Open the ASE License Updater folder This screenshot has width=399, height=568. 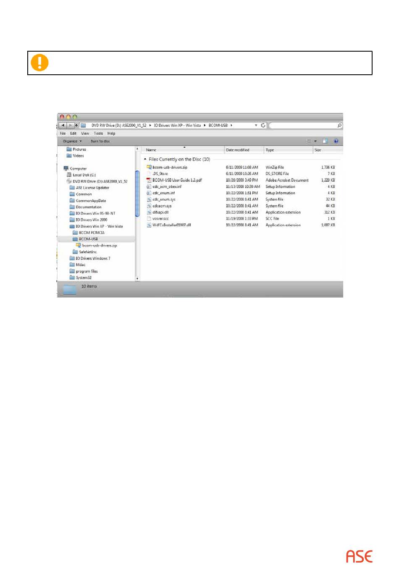tap(92, 188)
